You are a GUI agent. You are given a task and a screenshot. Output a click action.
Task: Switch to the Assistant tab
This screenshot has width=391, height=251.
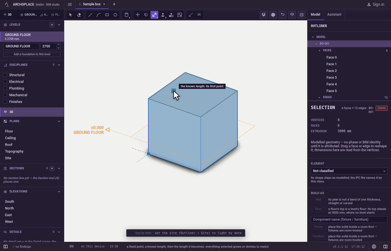(334, 15)
